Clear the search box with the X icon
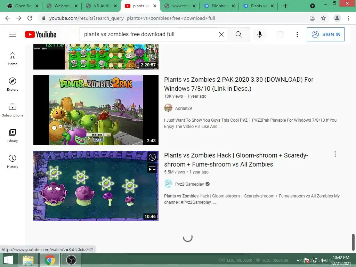Screen dimensions: 356x267 (221, 34)
